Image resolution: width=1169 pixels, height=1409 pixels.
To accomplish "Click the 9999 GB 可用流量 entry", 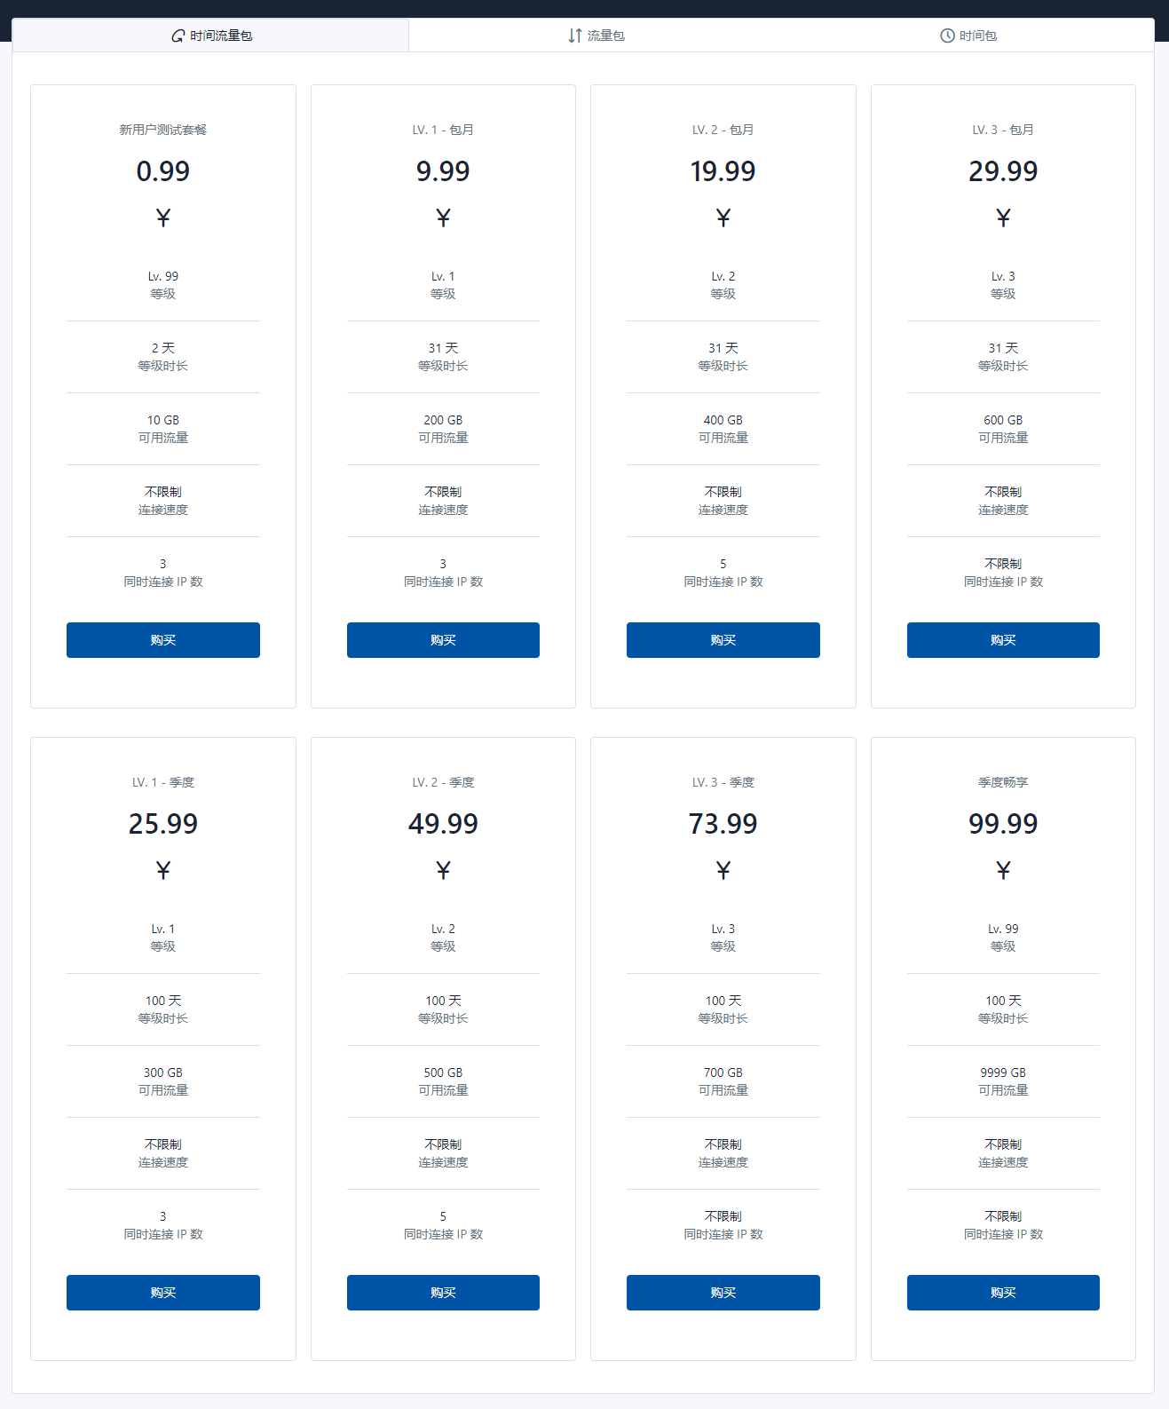I will tap(1003, 1081).
